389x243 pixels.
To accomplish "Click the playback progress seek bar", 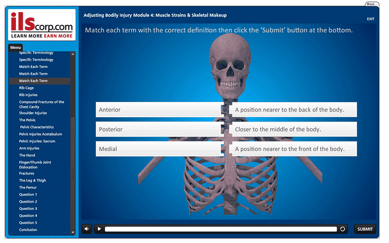I will [221, 229].
